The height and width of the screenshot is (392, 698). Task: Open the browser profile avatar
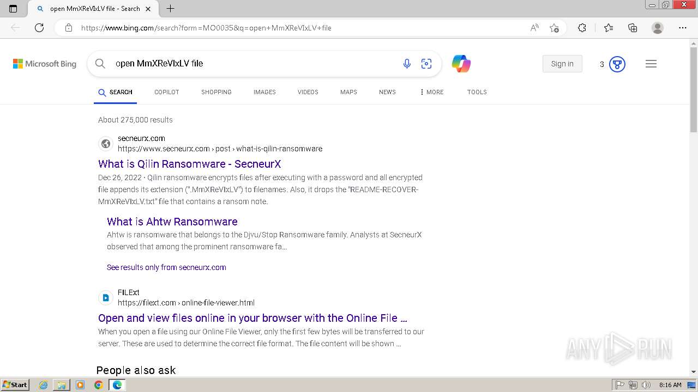tap(658, 28)
